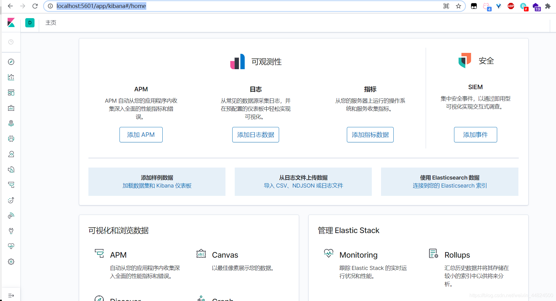The width and height of the screenshot is (556, 301).
Task: Reload the page
Action: click(35, 6)
